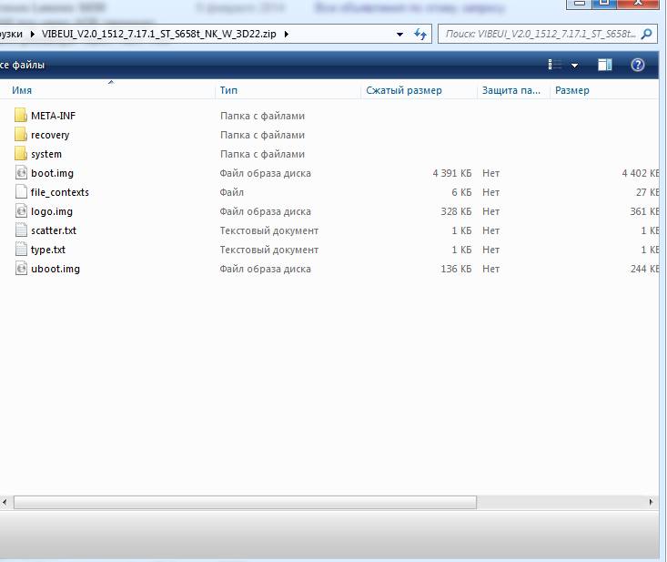The width and height of the screenshot is (667, 562).
Task: Click the refresh arrows icon in address bar
Action: pos(420,34)
